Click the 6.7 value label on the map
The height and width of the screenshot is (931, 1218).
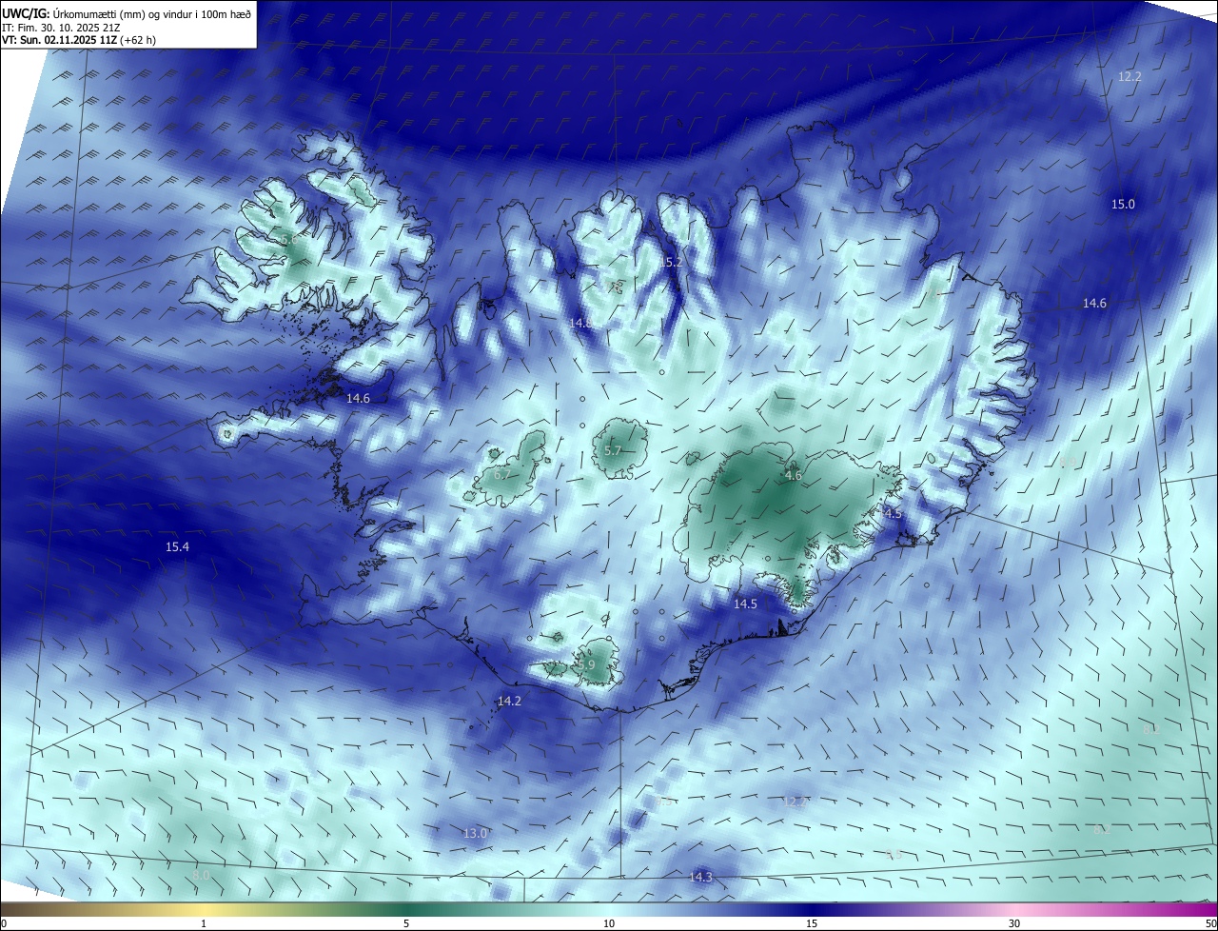501,473
